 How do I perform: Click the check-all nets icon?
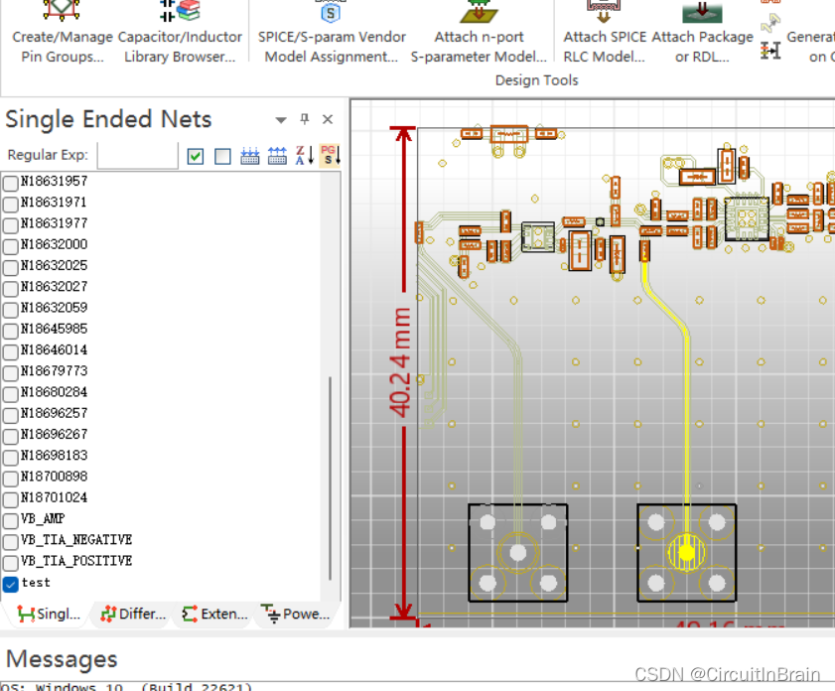(196, 156)
